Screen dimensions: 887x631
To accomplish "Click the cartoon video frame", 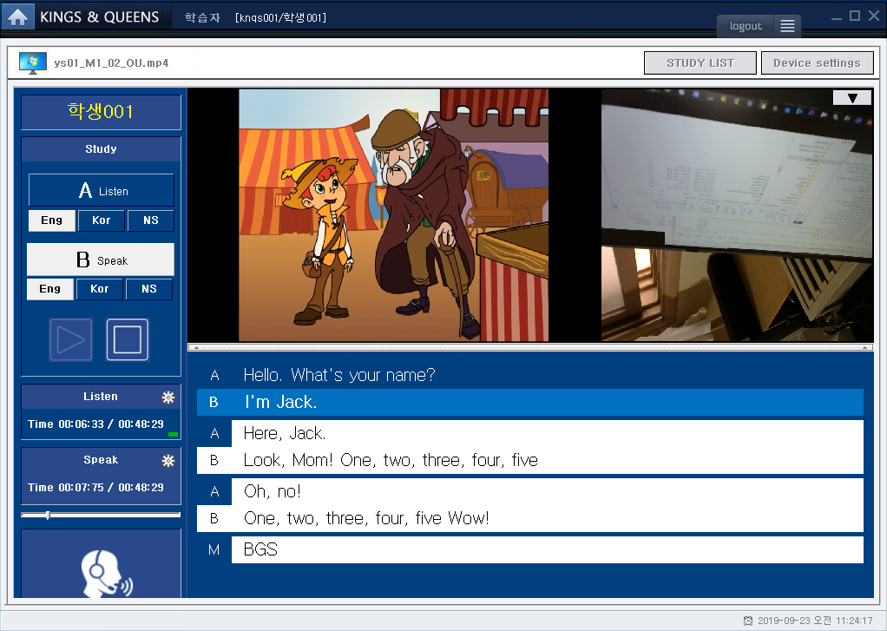I will pyautogui.click(x=394, y=215).
